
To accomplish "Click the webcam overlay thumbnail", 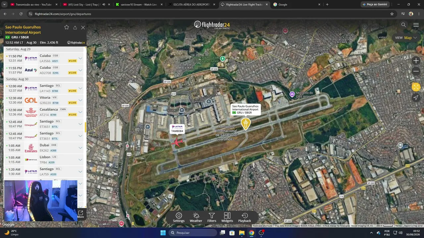I will (41, 201).
